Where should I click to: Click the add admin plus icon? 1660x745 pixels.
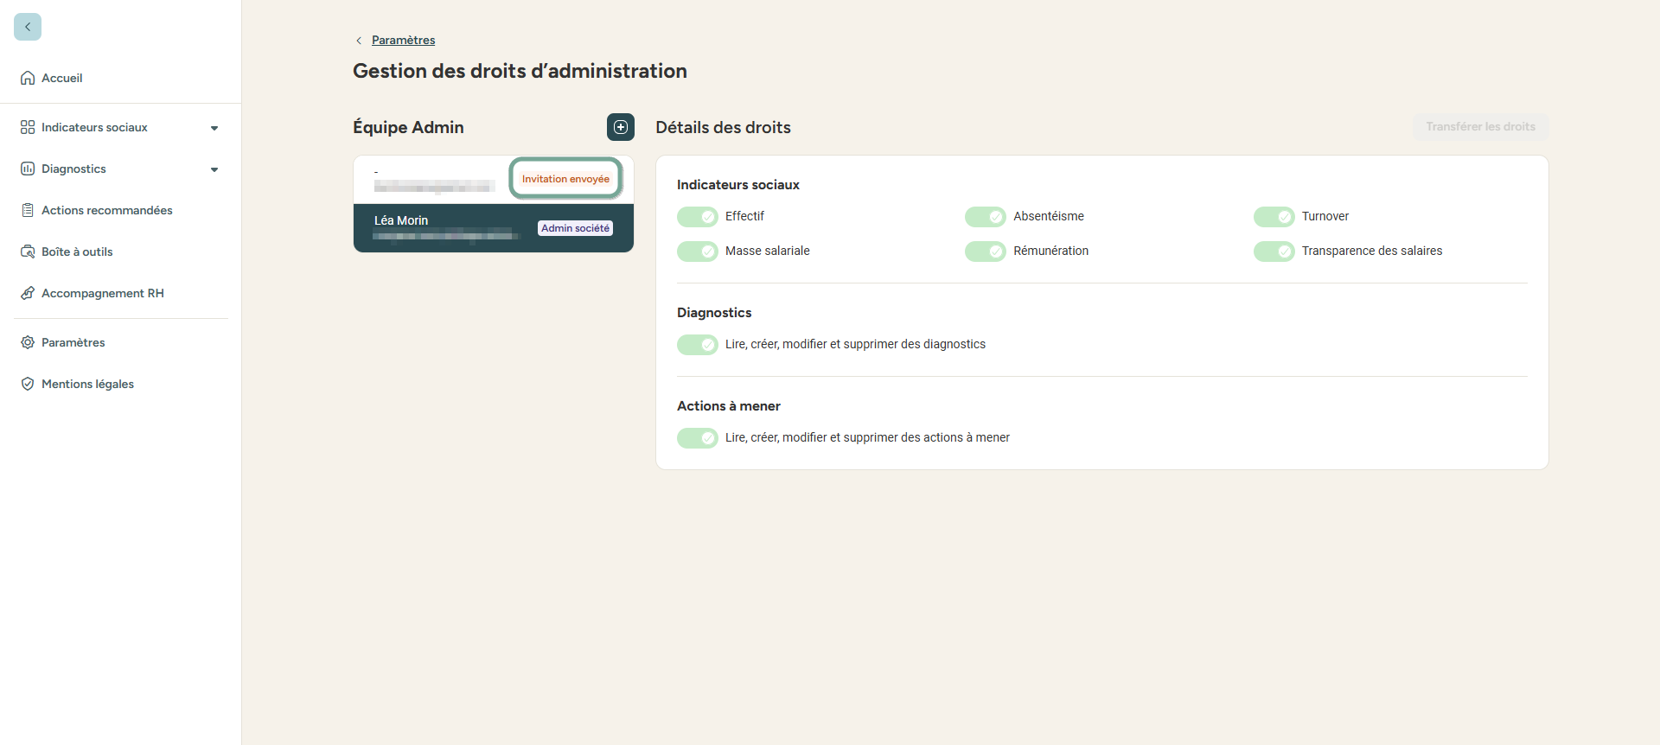coord(621,127)
